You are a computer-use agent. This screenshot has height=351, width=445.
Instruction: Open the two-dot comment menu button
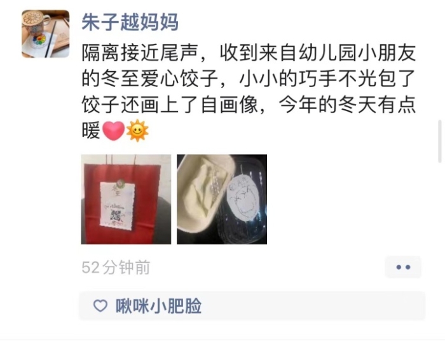pyautogui.click(x=403, y=267)
